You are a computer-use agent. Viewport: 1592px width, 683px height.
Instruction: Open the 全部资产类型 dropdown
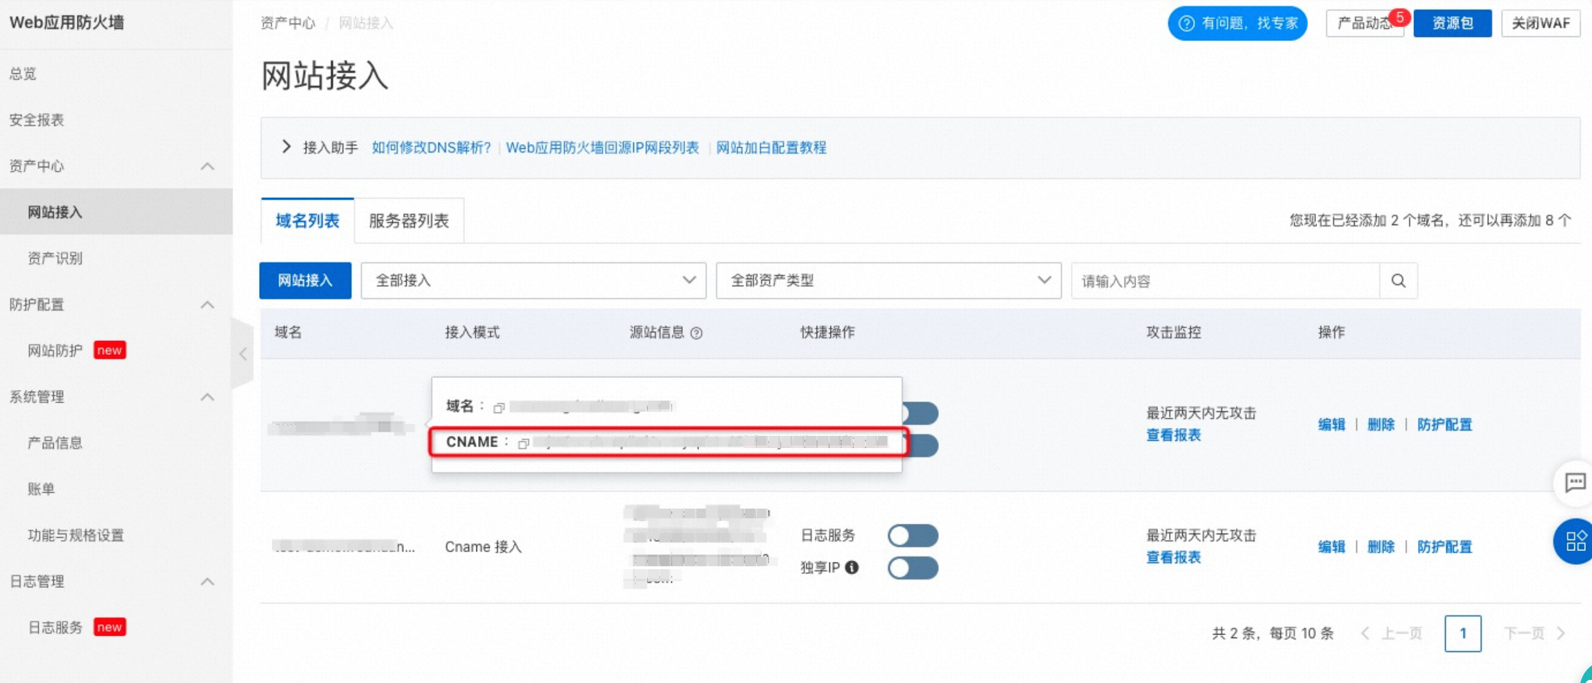(888, 280)
